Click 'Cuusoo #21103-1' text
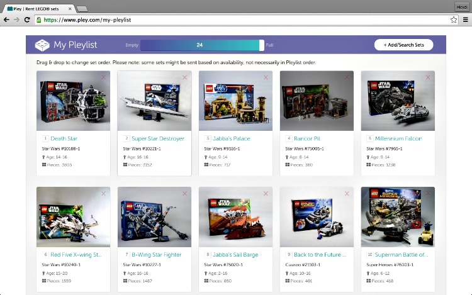 point(303,265)
